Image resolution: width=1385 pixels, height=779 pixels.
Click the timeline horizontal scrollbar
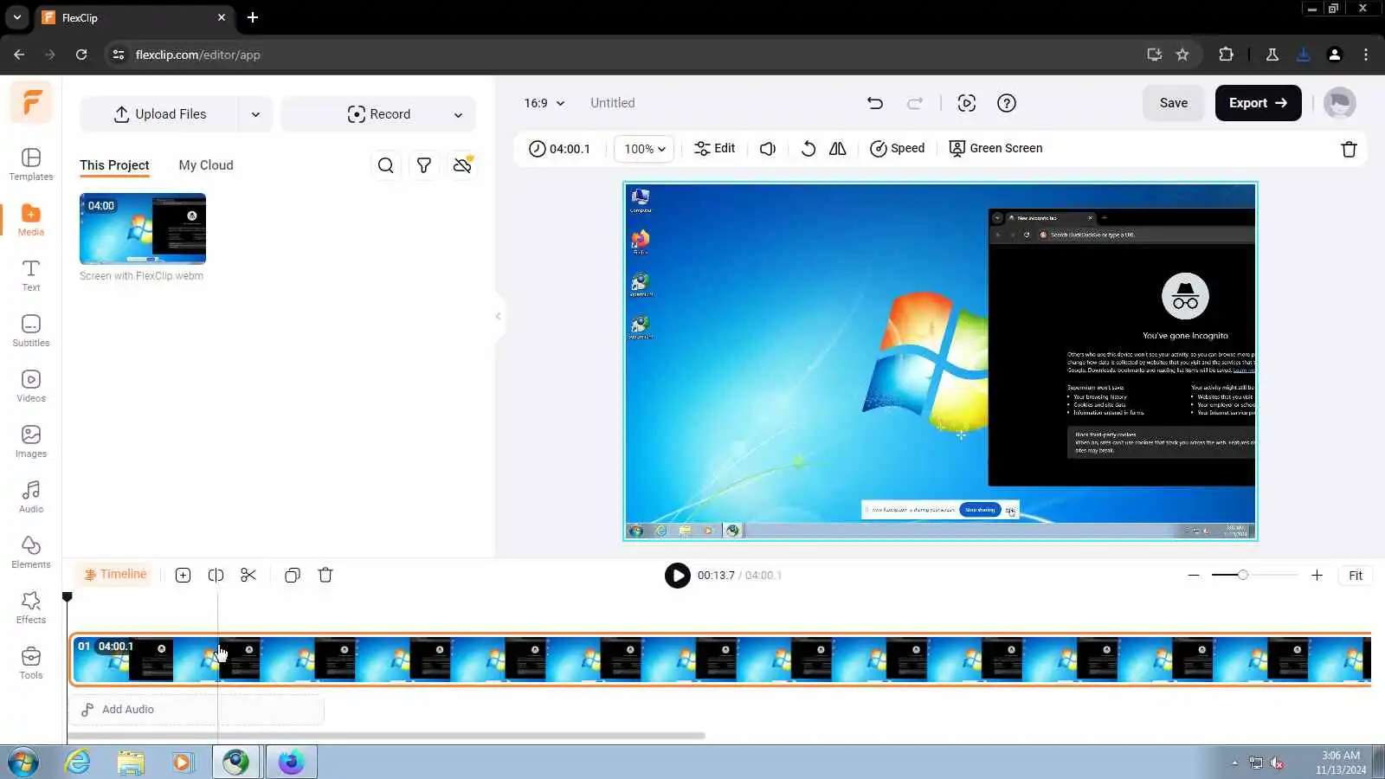click(x=388, y=736)
